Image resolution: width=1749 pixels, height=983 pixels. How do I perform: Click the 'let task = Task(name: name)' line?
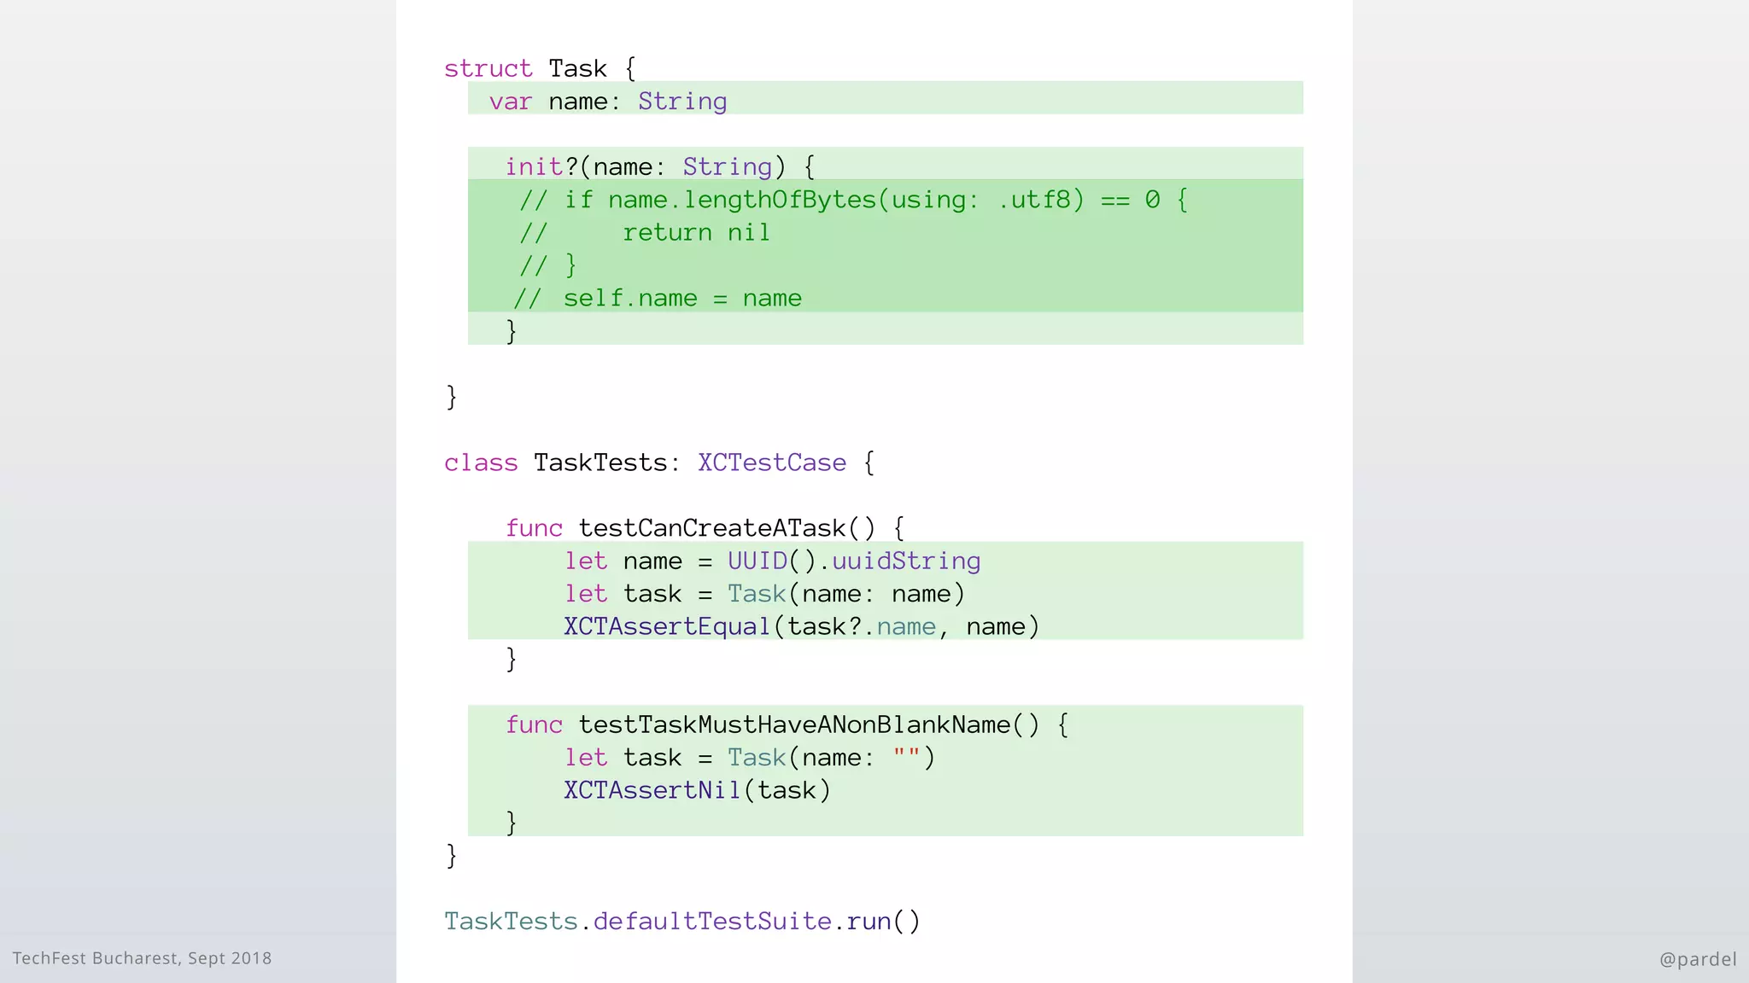764,594
